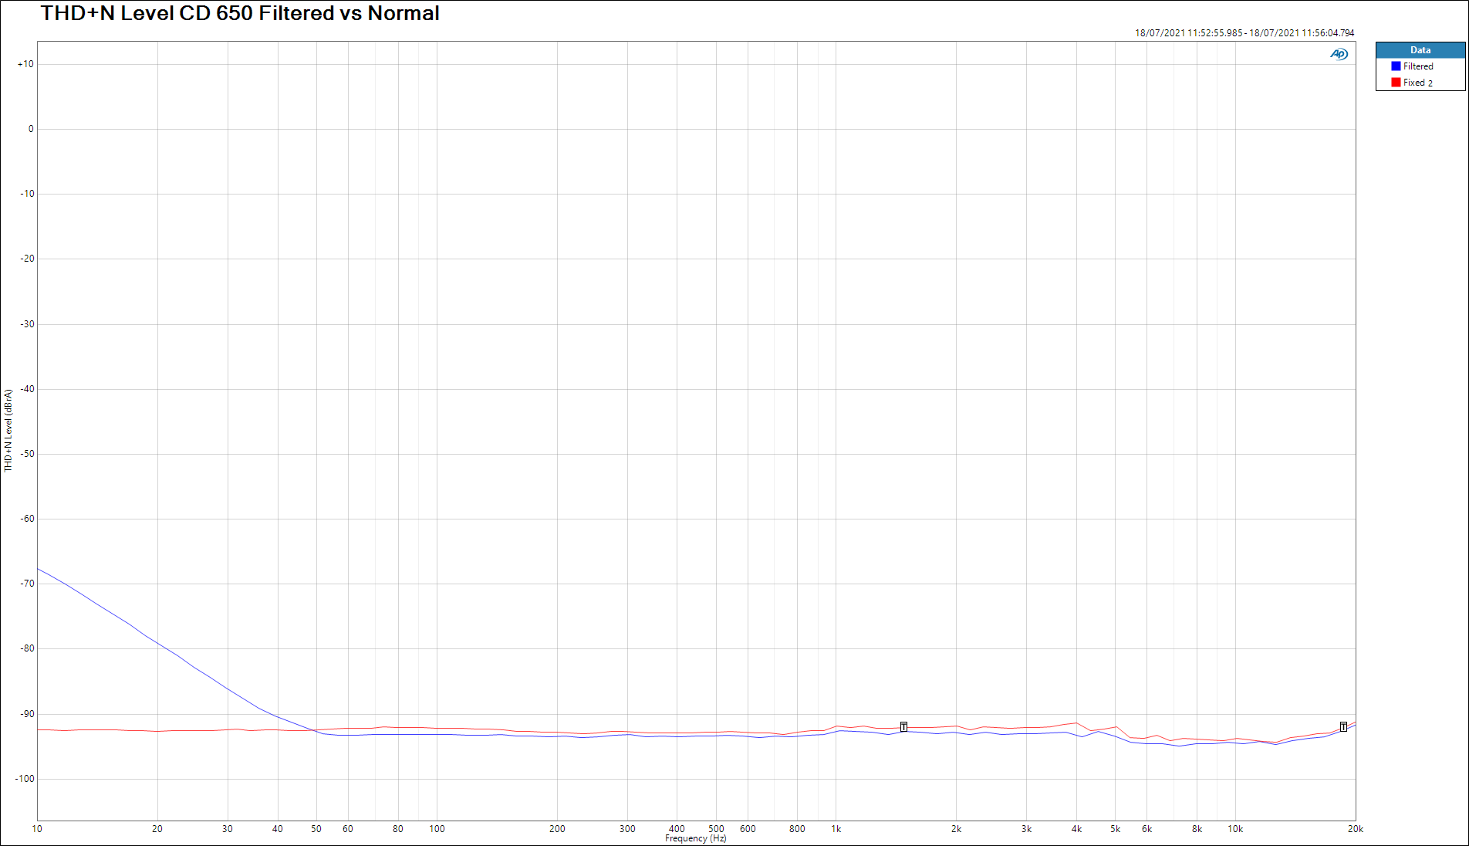Screen dimensions: 1469x846
Task: Click the THD+N Level (dBrA) axis title
Action: [8, 430]
